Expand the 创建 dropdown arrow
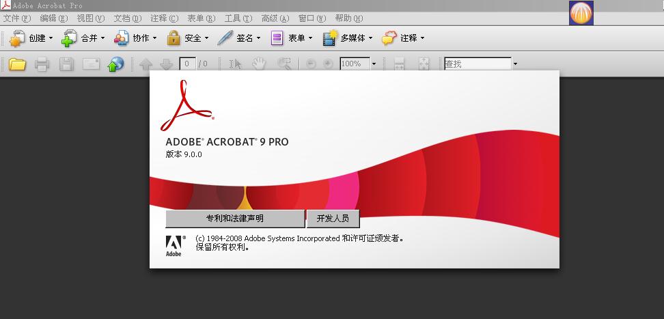This screenshot has height=319, width=664. (51, 38)
